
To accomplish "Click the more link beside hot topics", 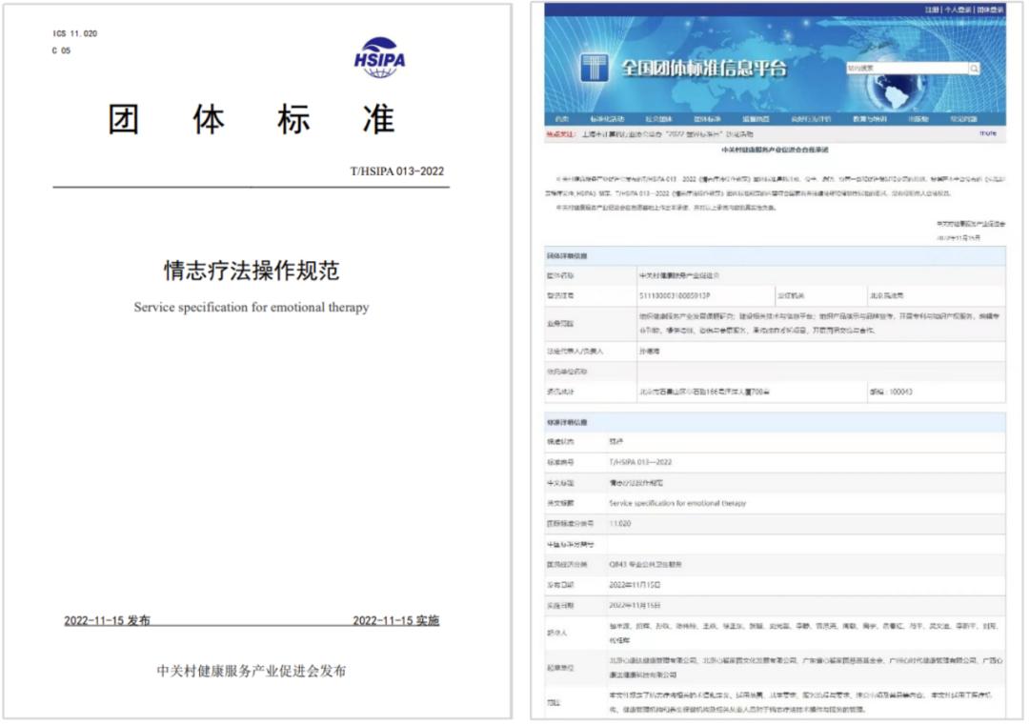I will tap(989, 134).
